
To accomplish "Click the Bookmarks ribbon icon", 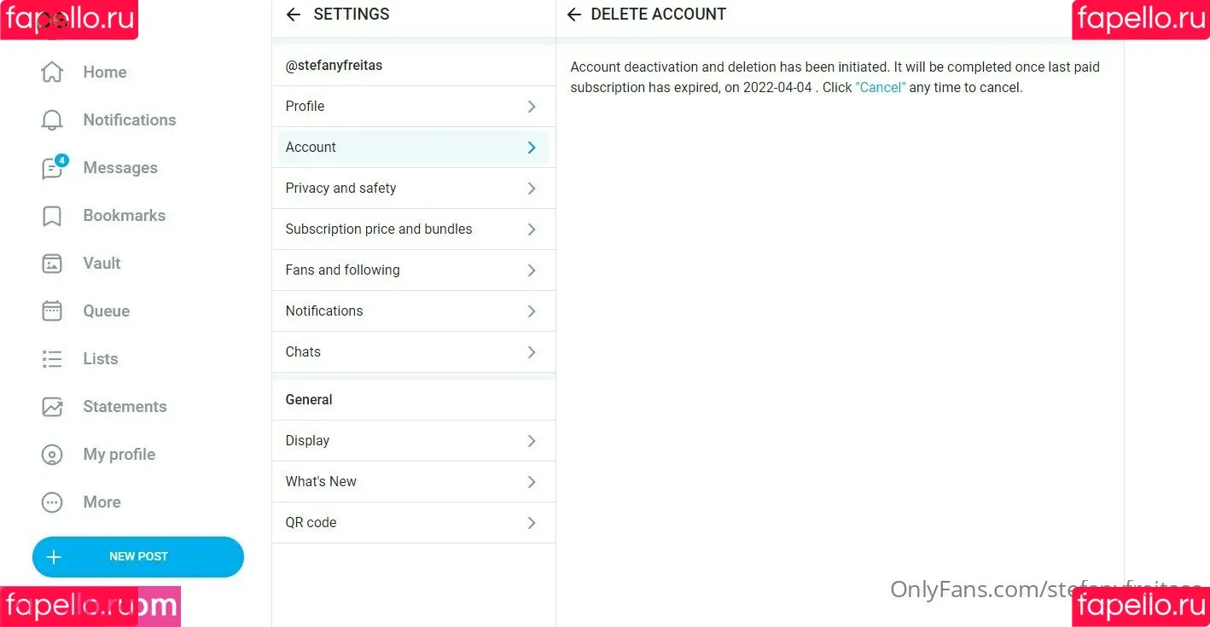I will coord(52,216).
